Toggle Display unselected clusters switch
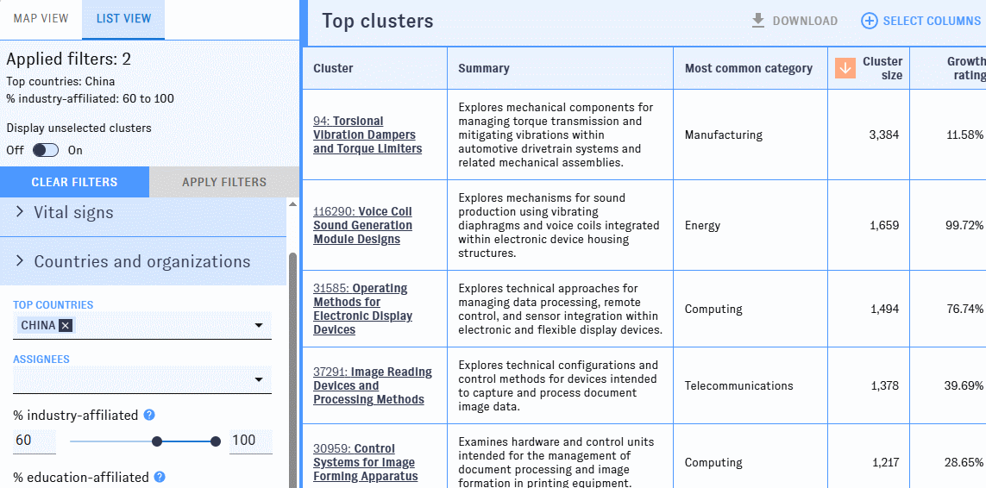 tap(45, 150)
